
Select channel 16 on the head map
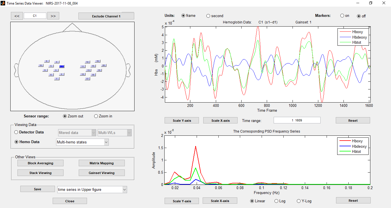98,61
